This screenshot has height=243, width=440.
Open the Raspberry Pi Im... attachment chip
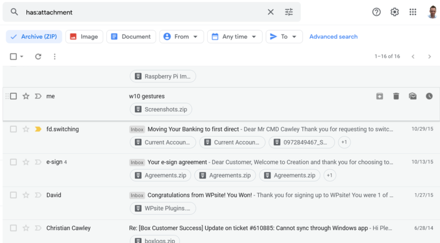[163, 76]
